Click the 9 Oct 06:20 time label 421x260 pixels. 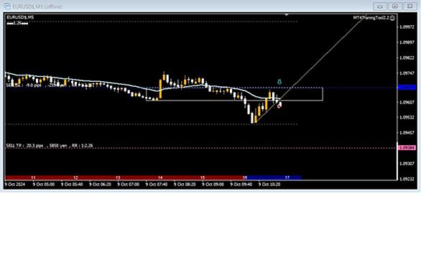(x=100, y=185)
